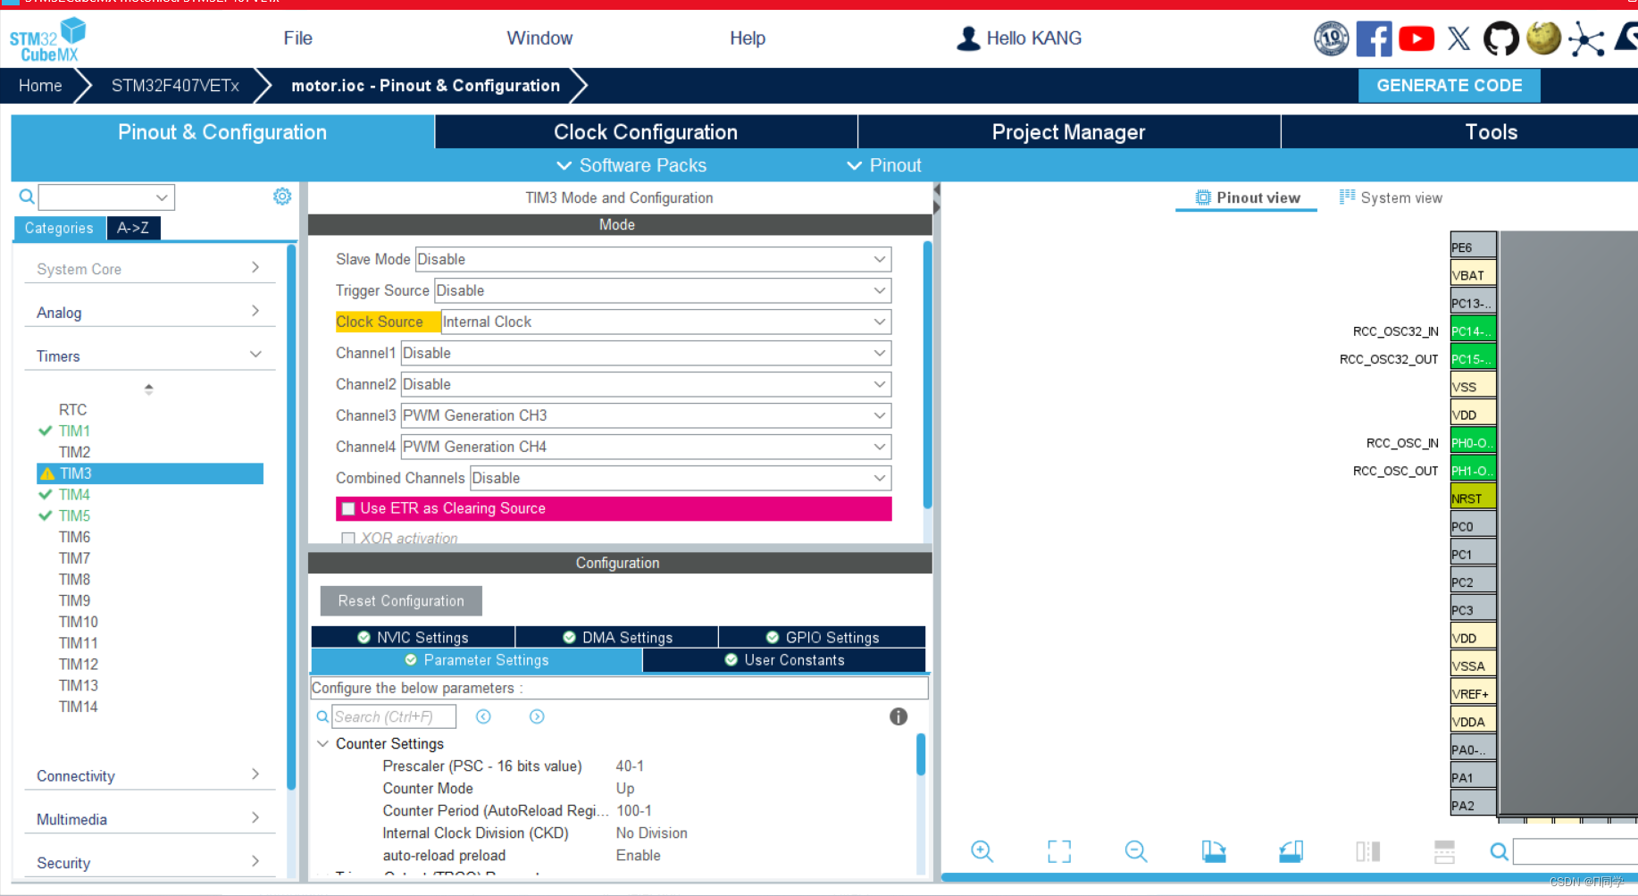Switch to the Clock Configuration tab
This screenshot has width=1638, height=896.
[x=646, y=132]
